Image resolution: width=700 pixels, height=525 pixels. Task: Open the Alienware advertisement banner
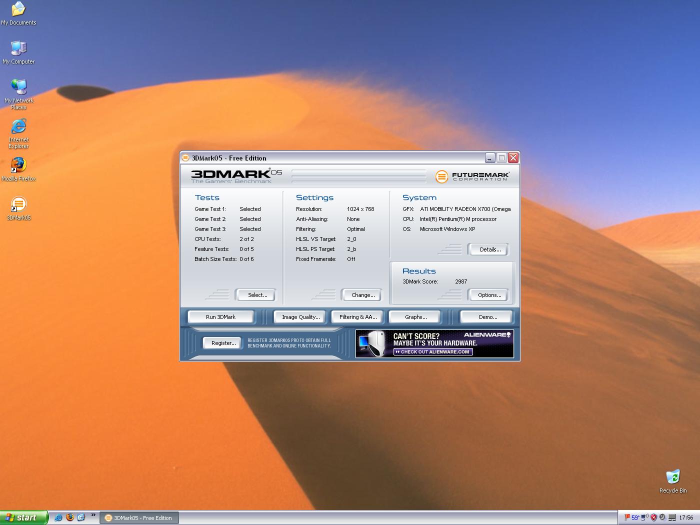(434, 343)
